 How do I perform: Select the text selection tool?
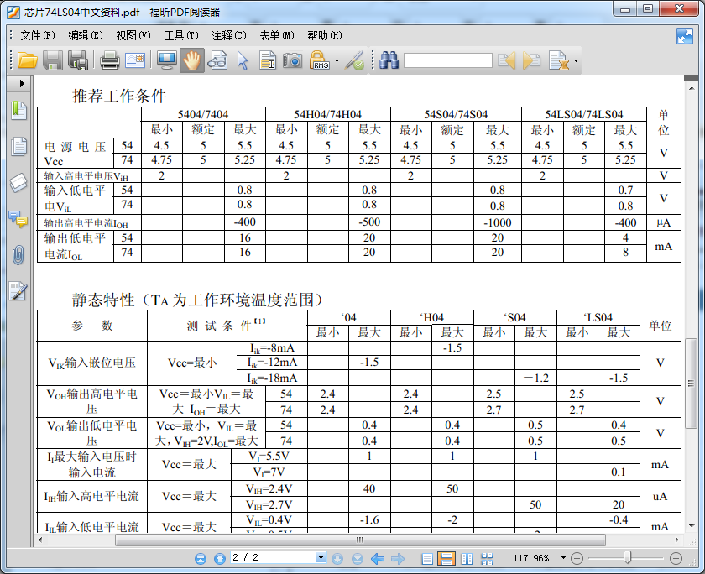click(x=268, y=60)
